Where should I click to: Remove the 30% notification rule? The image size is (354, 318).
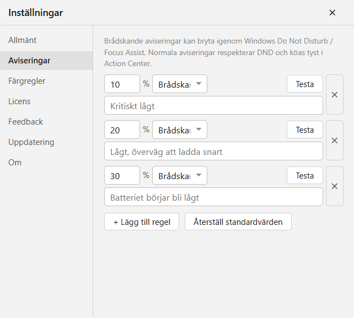click(335, 186)
